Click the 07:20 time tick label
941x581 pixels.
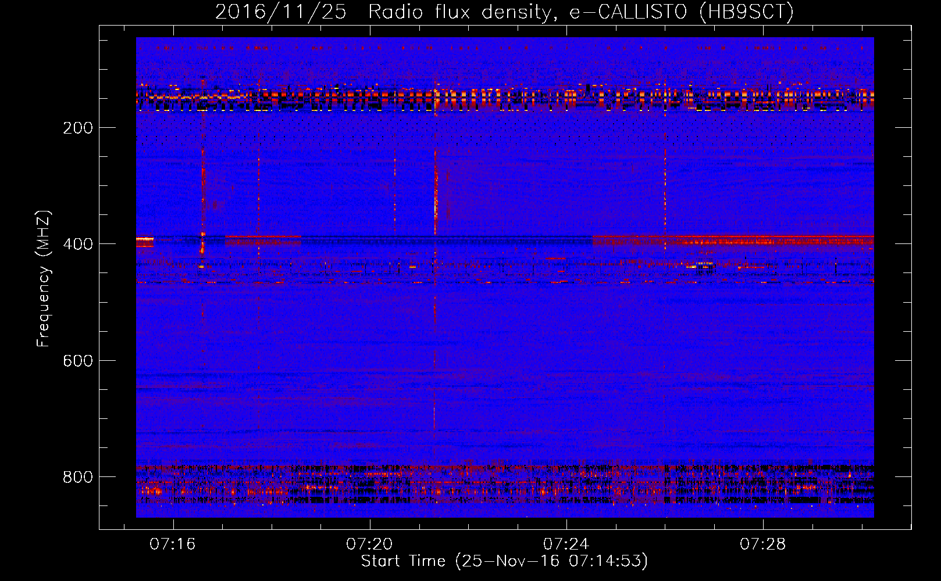pyautogui.click(x=369, y=544)
